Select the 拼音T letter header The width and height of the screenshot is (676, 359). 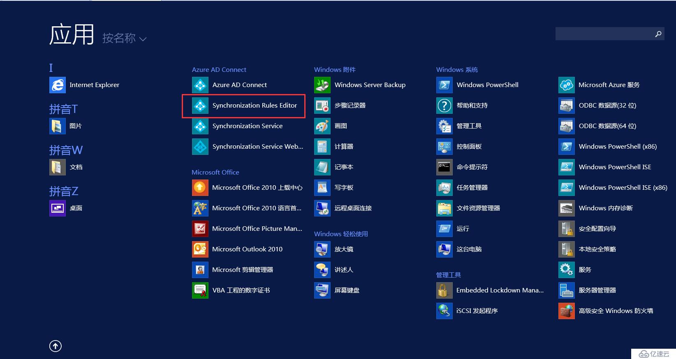point(63,109)
